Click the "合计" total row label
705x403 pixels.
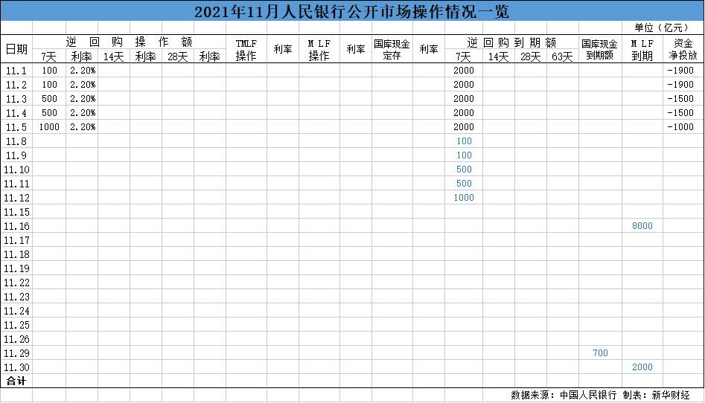point(16,381)
